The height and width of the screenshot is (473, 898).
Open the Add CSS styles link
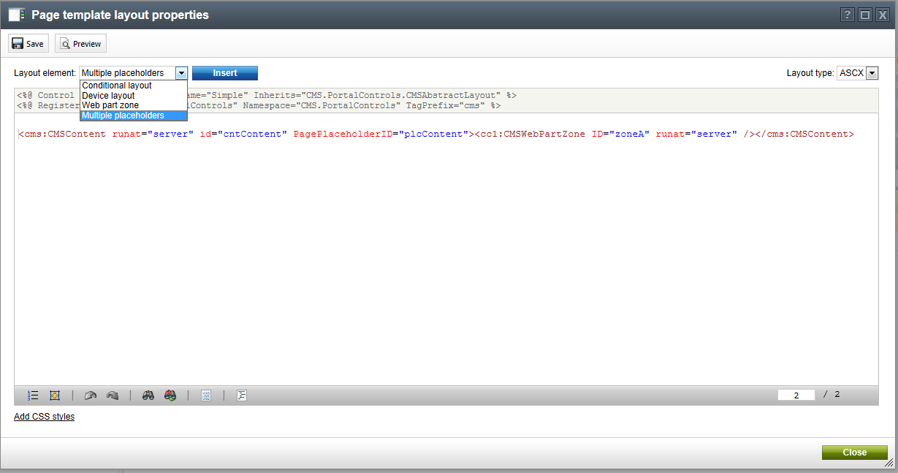click(44, 417)
